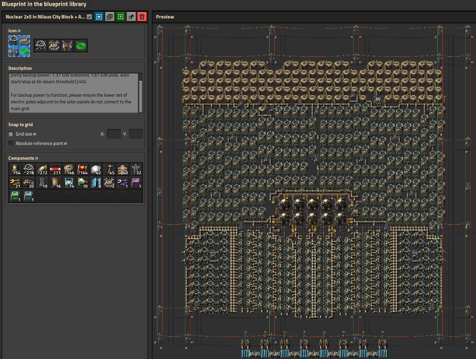Click the blue select-new-contents button
The height and width of the screenshot is (359, 476).
(99, 17)
